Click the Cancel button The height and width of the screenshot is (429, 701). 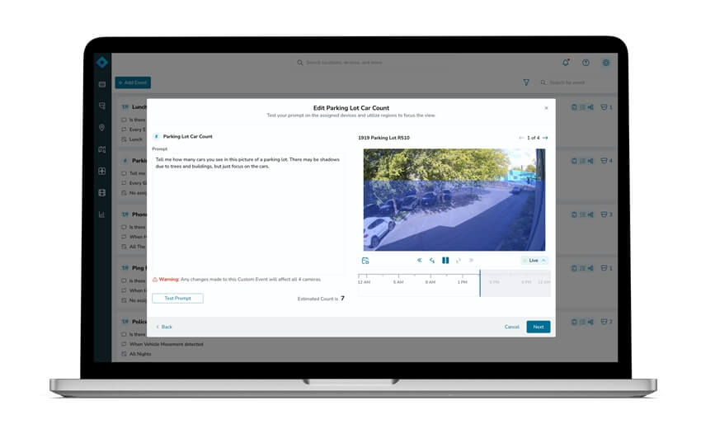pyautogui.click(x=512, y=327)
